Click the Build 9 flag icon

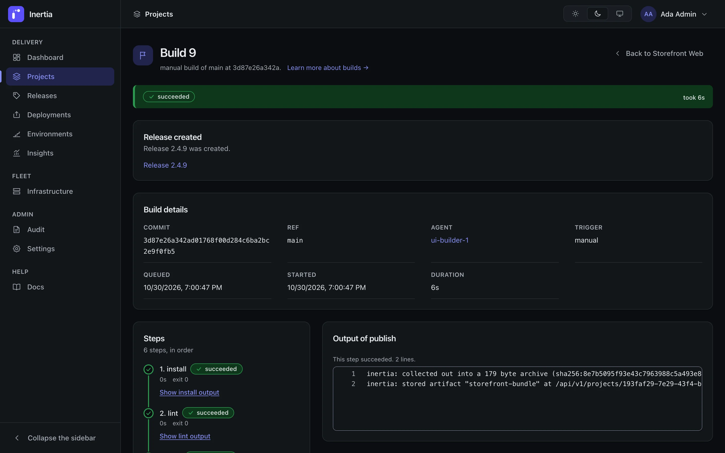coord(143,55)
